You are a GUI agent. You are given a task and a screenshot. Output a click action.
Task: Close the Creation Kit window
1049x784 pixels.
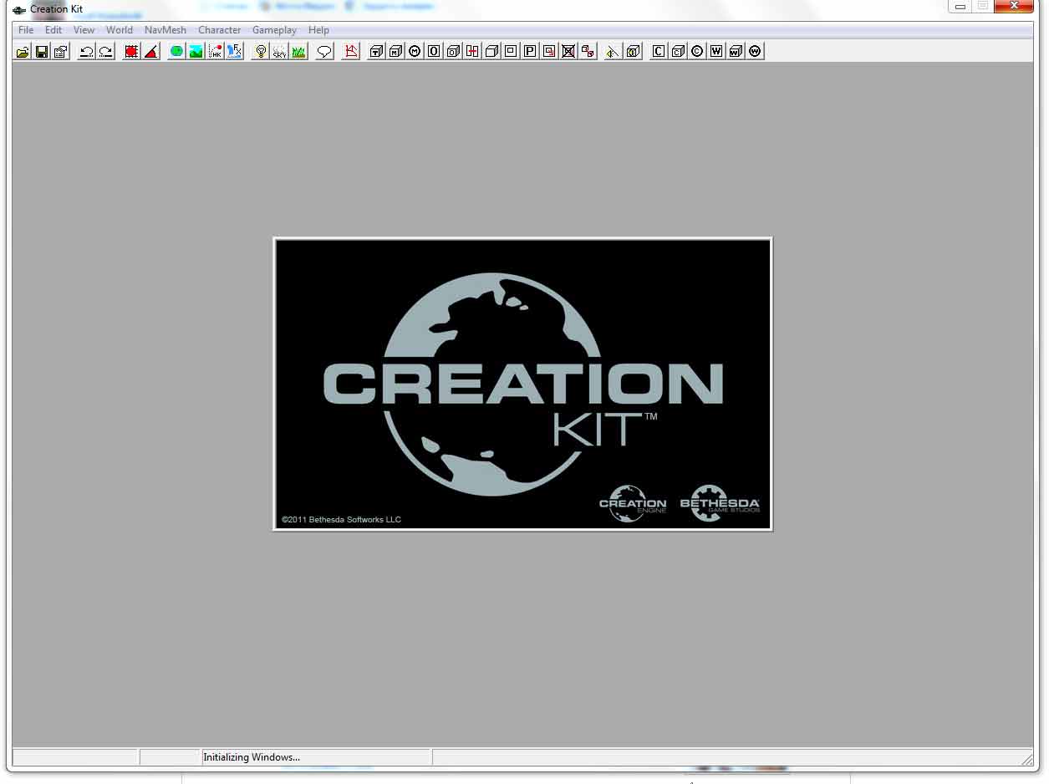[x=1015, y=7]
